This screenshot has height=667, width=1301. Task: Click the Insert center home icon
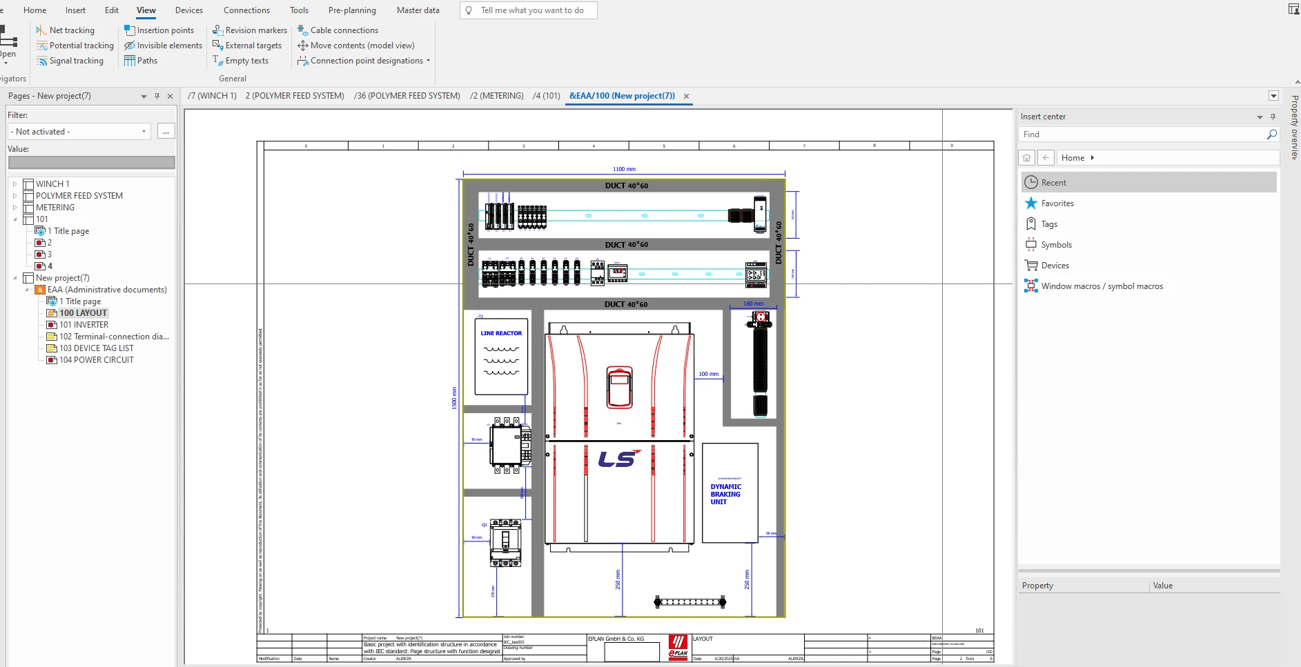click(x=1027, y=158)
